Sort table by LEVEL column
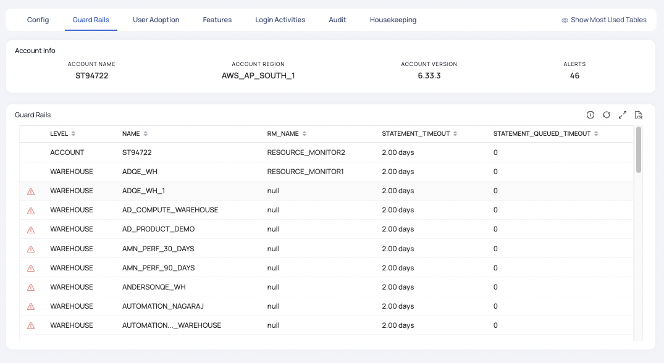The width and height of the screenshot is (664, 363). point(74,134)
